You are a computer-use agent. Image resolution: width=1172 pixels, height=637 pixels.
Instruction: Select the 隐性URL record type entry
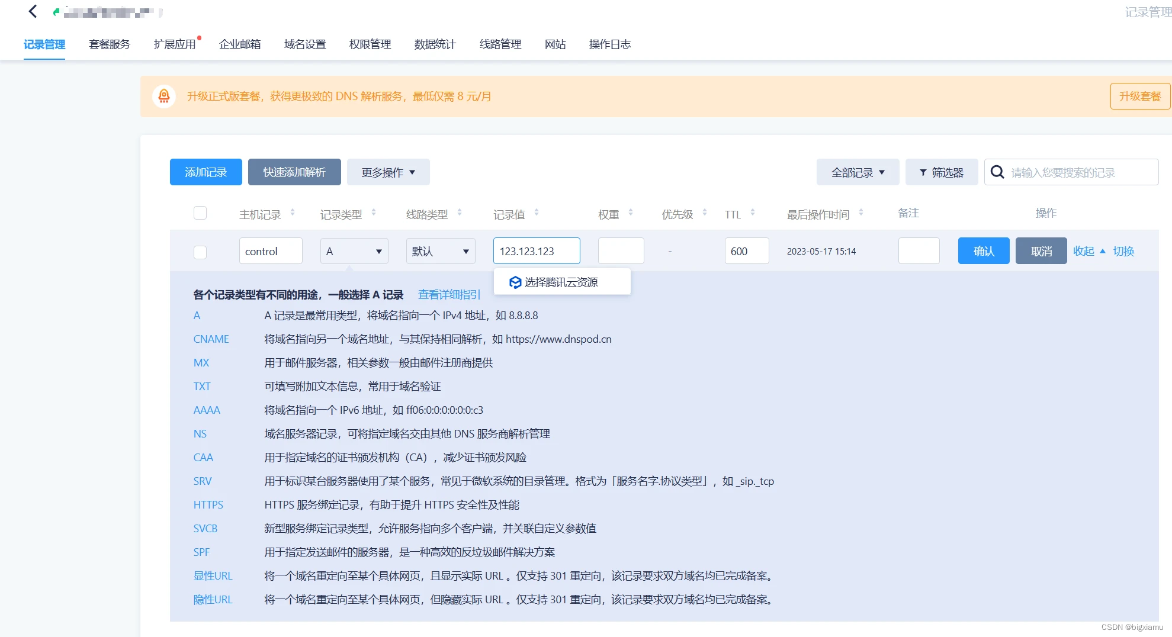pyautogui.click(x=213, y=600)
